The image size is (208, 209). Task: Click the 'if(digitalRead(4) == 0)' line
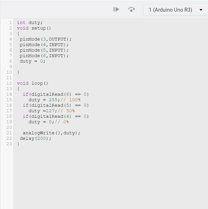point(56,117)
